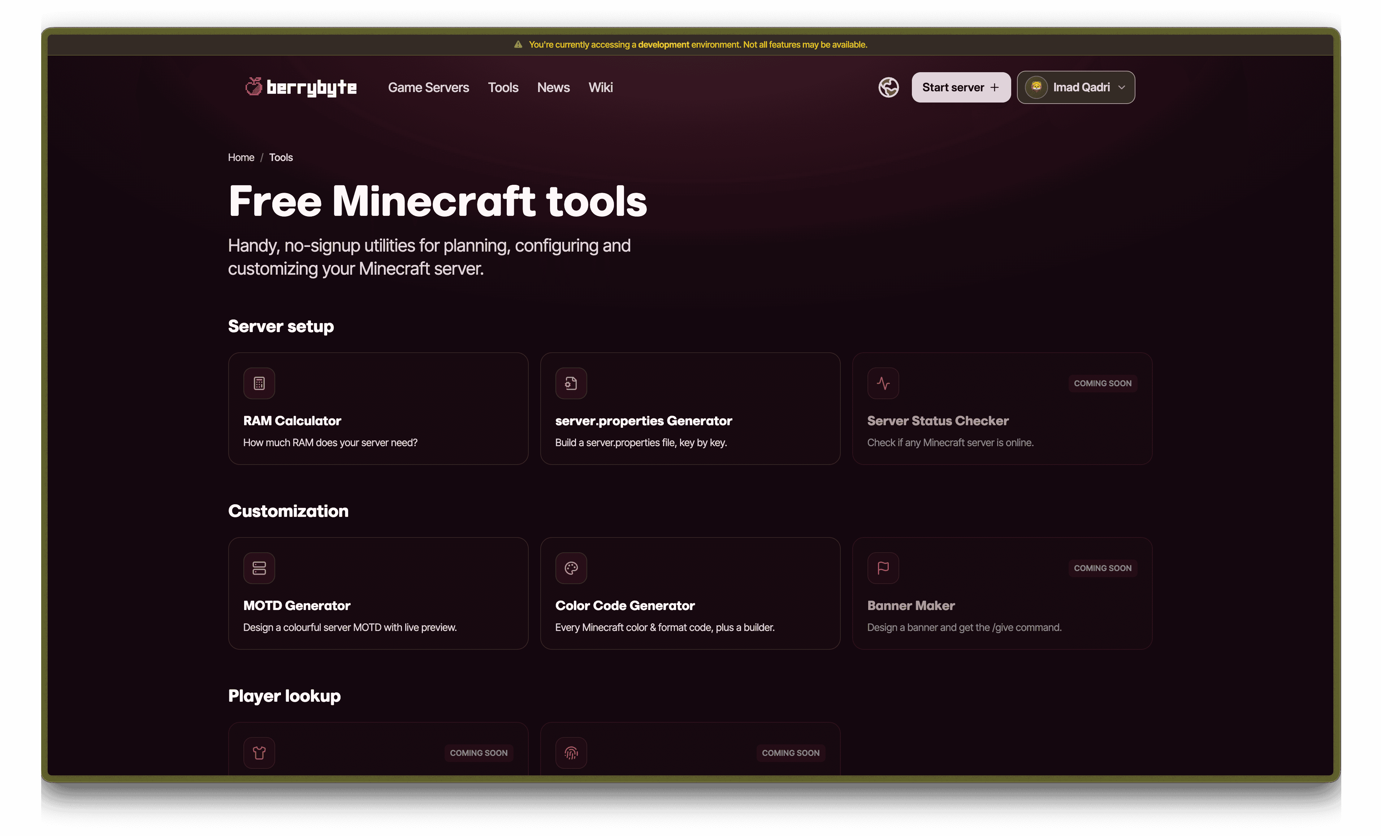1381x836 pixels.
Task: Click the 'Handy, no-signup utilities' subtitle
Action: click(429, 257)
